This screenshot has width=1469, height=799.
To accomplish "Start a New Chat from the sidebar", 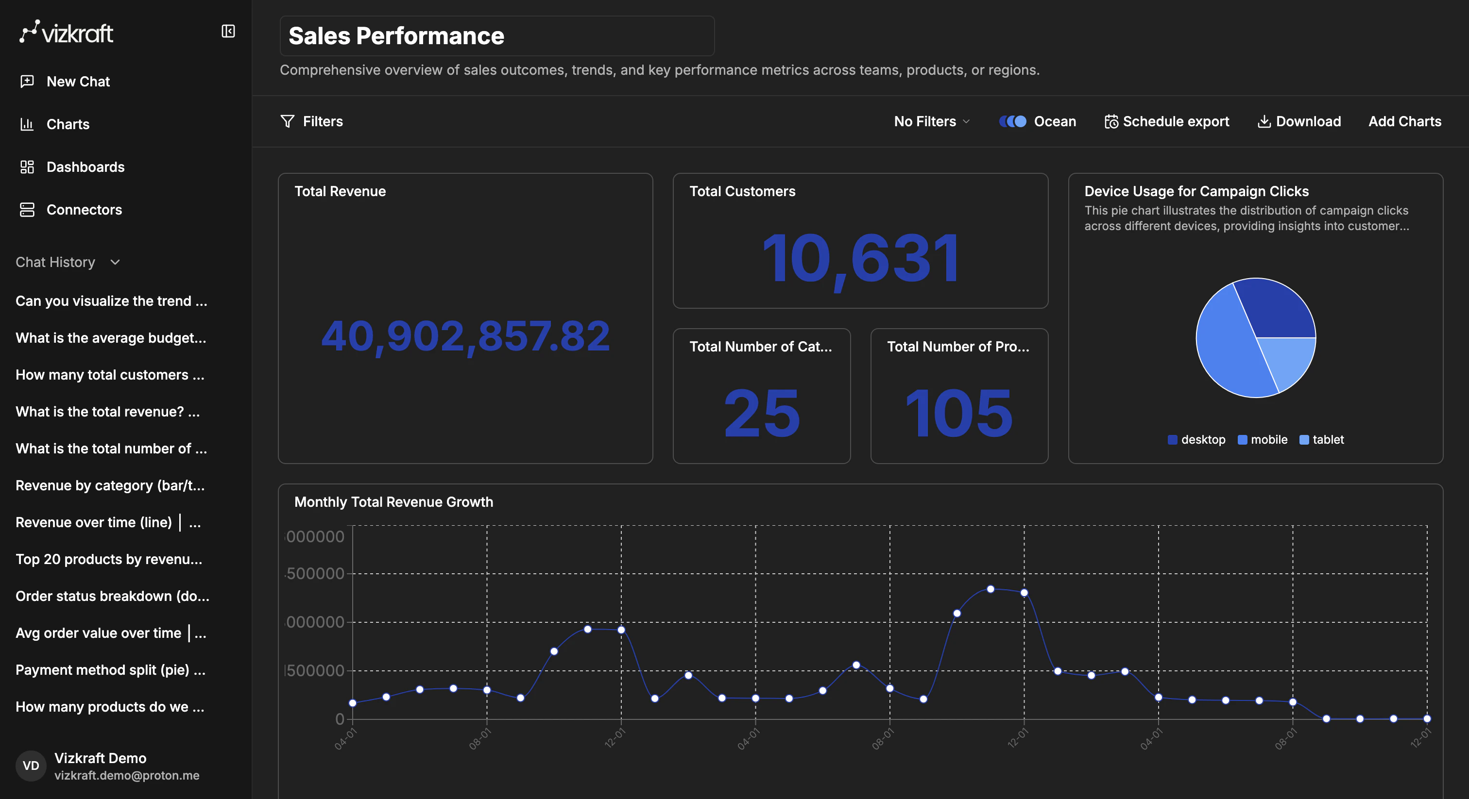I will 78,81.
